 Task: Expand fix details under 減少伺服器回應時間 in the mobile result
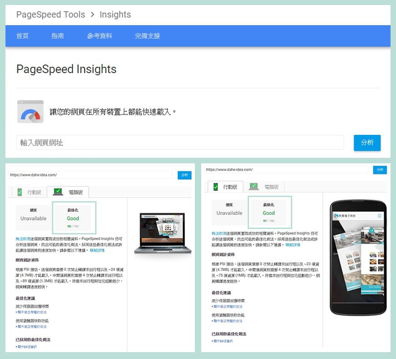click(228, 307)
